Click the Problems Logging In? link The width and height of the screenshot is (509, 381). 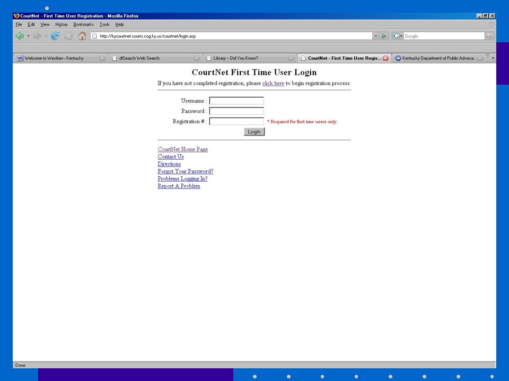pos(182,179)
